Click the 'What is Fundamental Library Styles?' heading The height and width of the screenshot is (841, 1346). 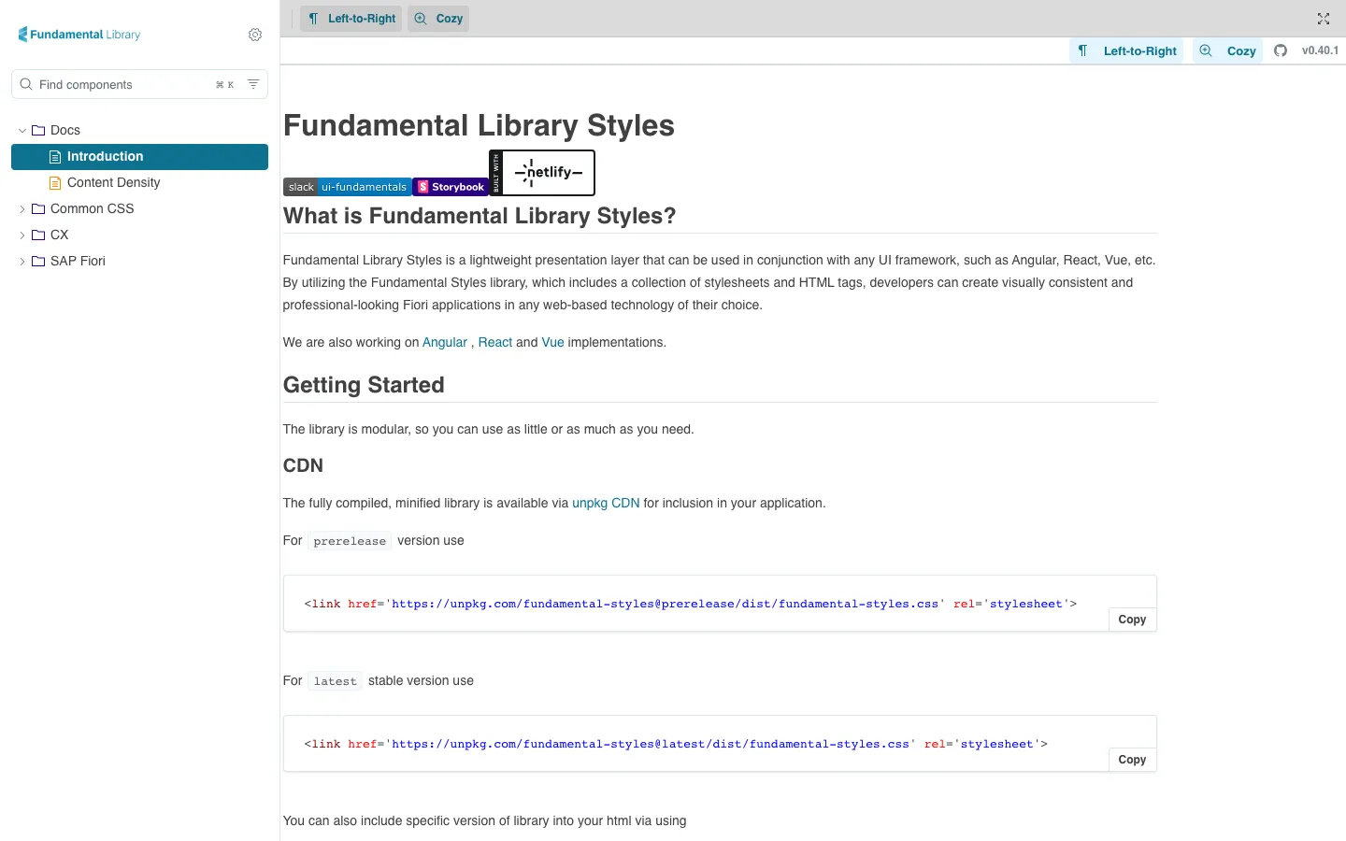[x=480, y=216]
